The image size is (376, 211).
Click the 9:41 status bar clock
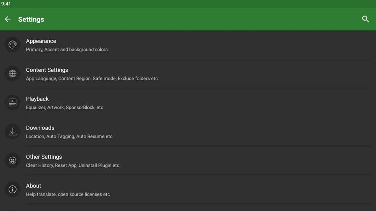click(6, 4)
